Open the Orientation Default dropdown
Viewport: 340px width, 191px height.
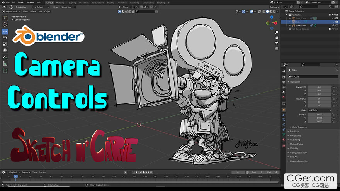click(41, 7)
